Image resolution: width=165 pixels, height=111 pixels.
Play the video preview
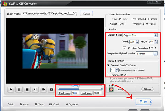[11, 89]
